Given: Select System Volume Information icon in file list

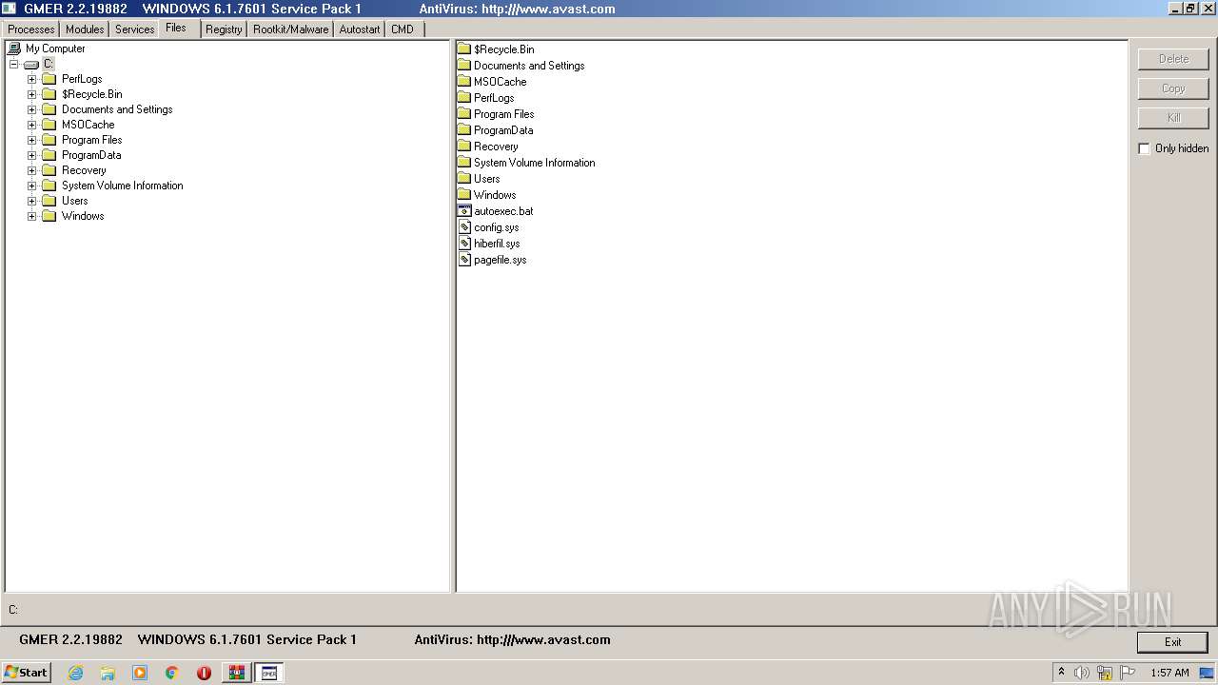Looking at the screenshot, I should pyautogui.click(x=464, y=163).
